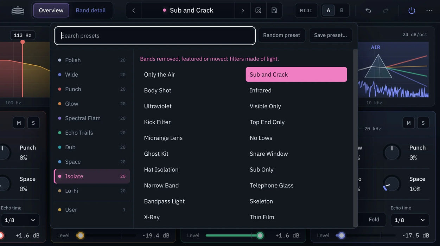
Task: Switch to Overview tab
Action: coord(51,11)
